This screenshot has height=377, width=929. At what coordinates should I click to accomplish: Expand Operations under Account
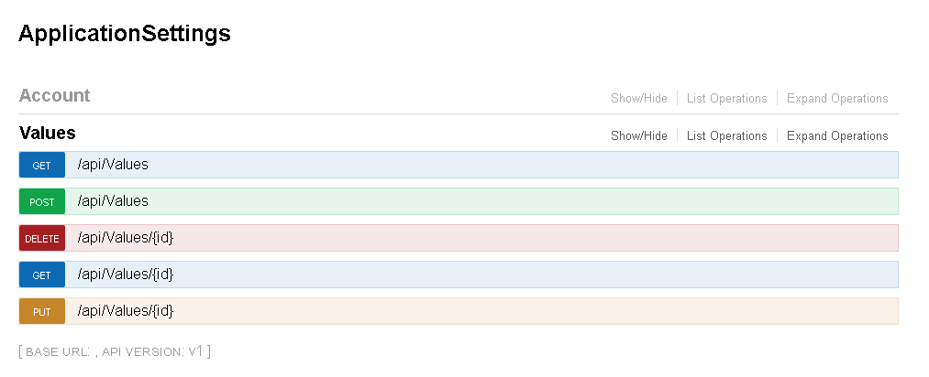[837, 99]
